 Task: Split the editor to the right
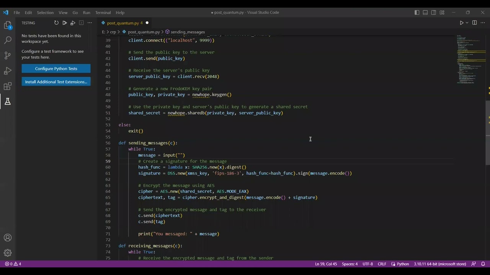(x=474, y=23)
